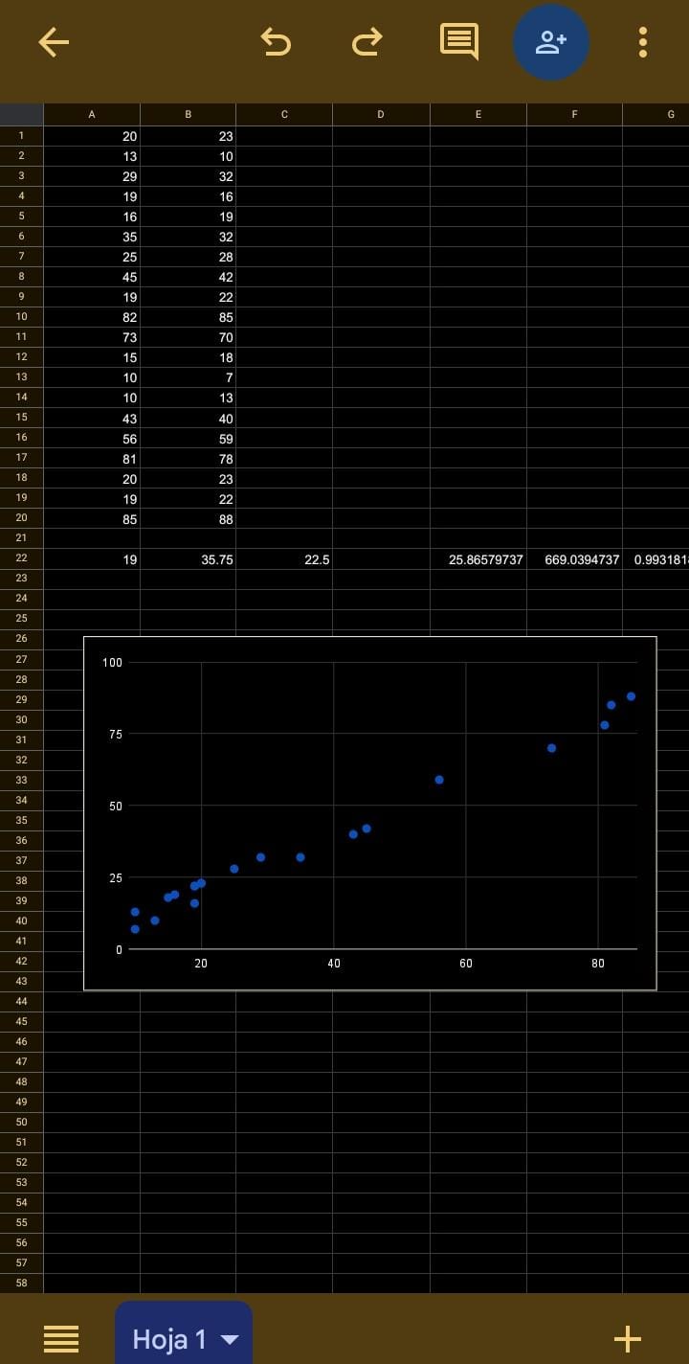689x1364 pixels.
Task: Share spreadsheet via add person icon
Action: click(550, 42)
